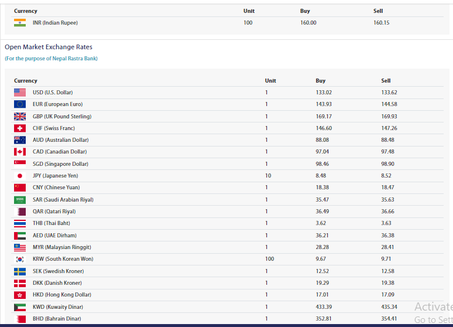Select the European Union flag icon
453x327 pixels.
pos(20,104)
